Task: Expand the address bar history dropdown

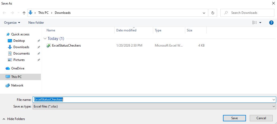Action: 204,13
